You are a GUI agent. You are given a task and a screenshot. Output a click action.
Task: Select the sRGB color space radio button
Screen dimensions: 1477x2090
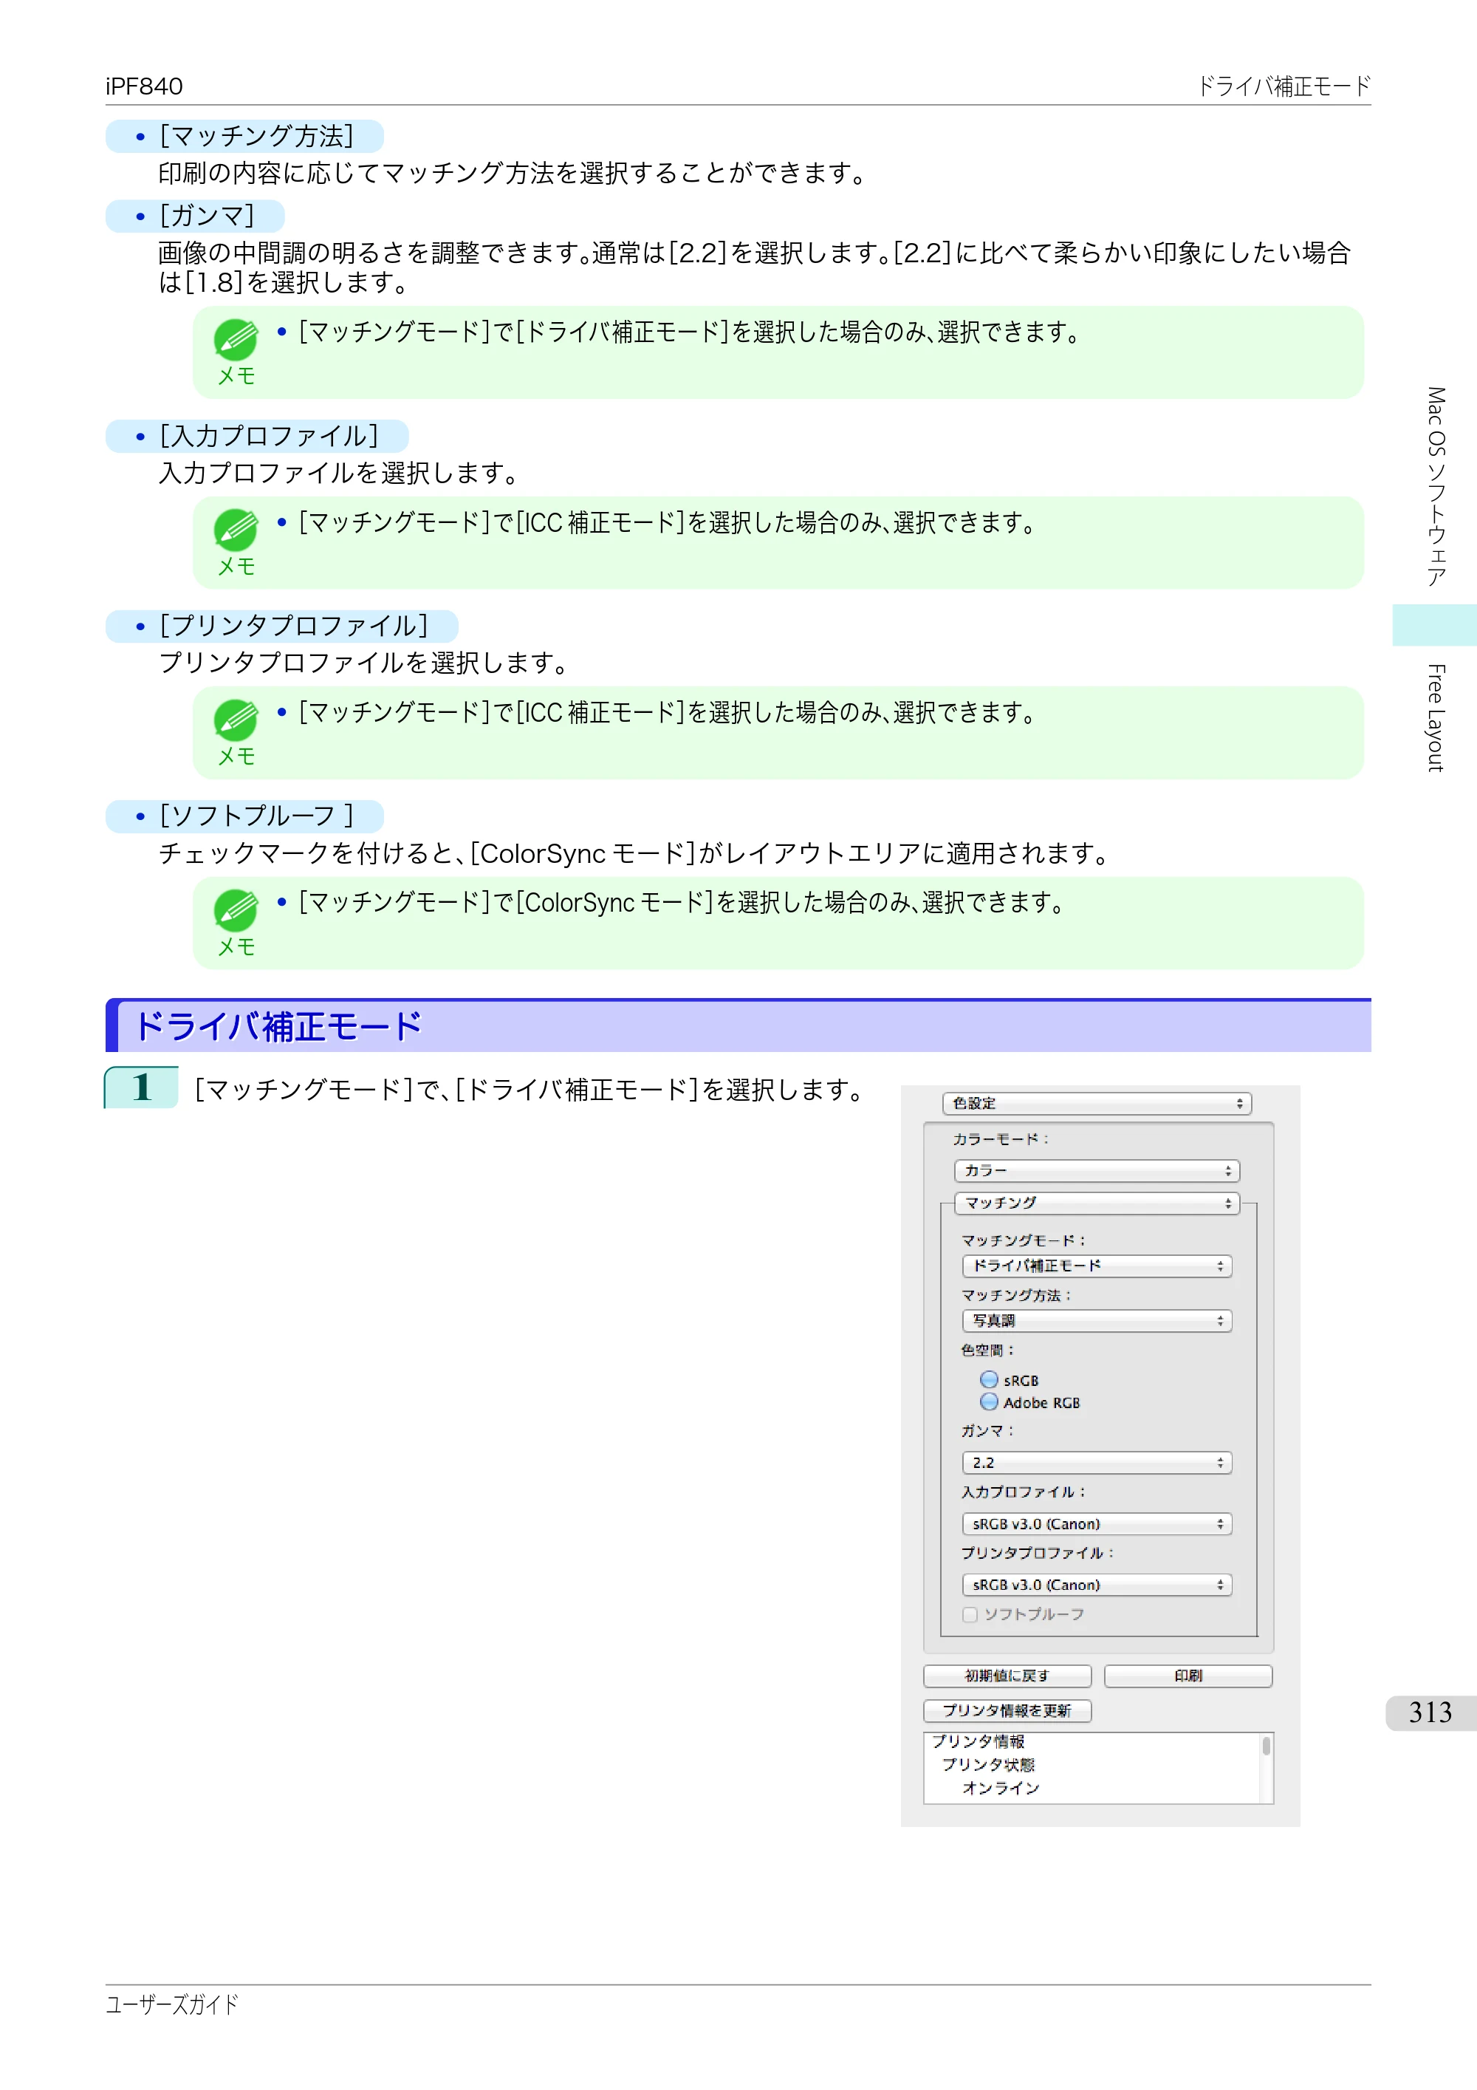click(x=989, y=1380)
